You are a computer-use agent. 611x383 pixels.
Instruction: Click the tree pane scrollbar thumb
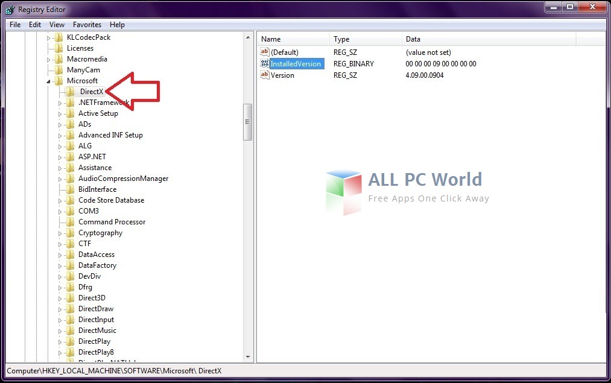247,122
